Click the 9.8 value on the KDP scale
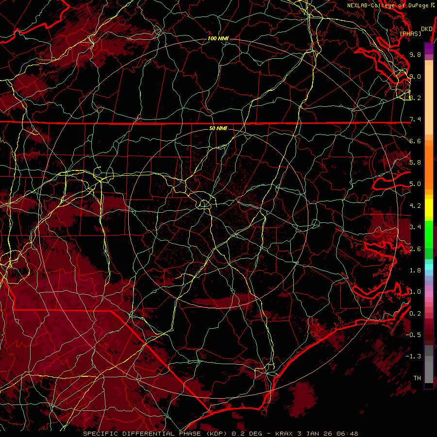This screenshot has height=437, width=437. [x=415, y=54]
